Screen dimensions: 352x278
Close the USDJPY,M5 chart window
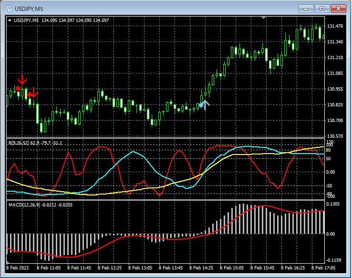point(339,9)
